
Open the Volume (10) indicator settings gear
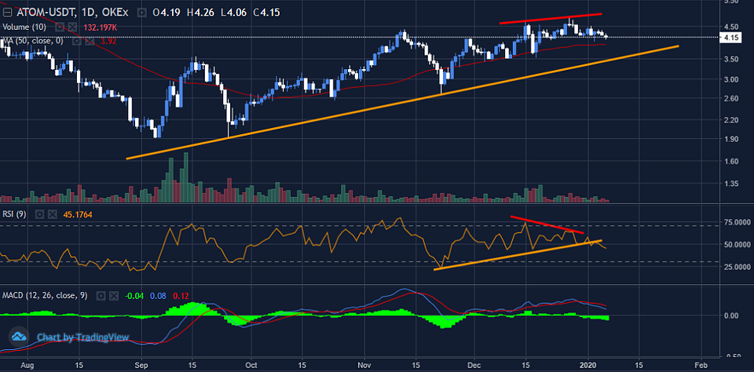[59, 27]
